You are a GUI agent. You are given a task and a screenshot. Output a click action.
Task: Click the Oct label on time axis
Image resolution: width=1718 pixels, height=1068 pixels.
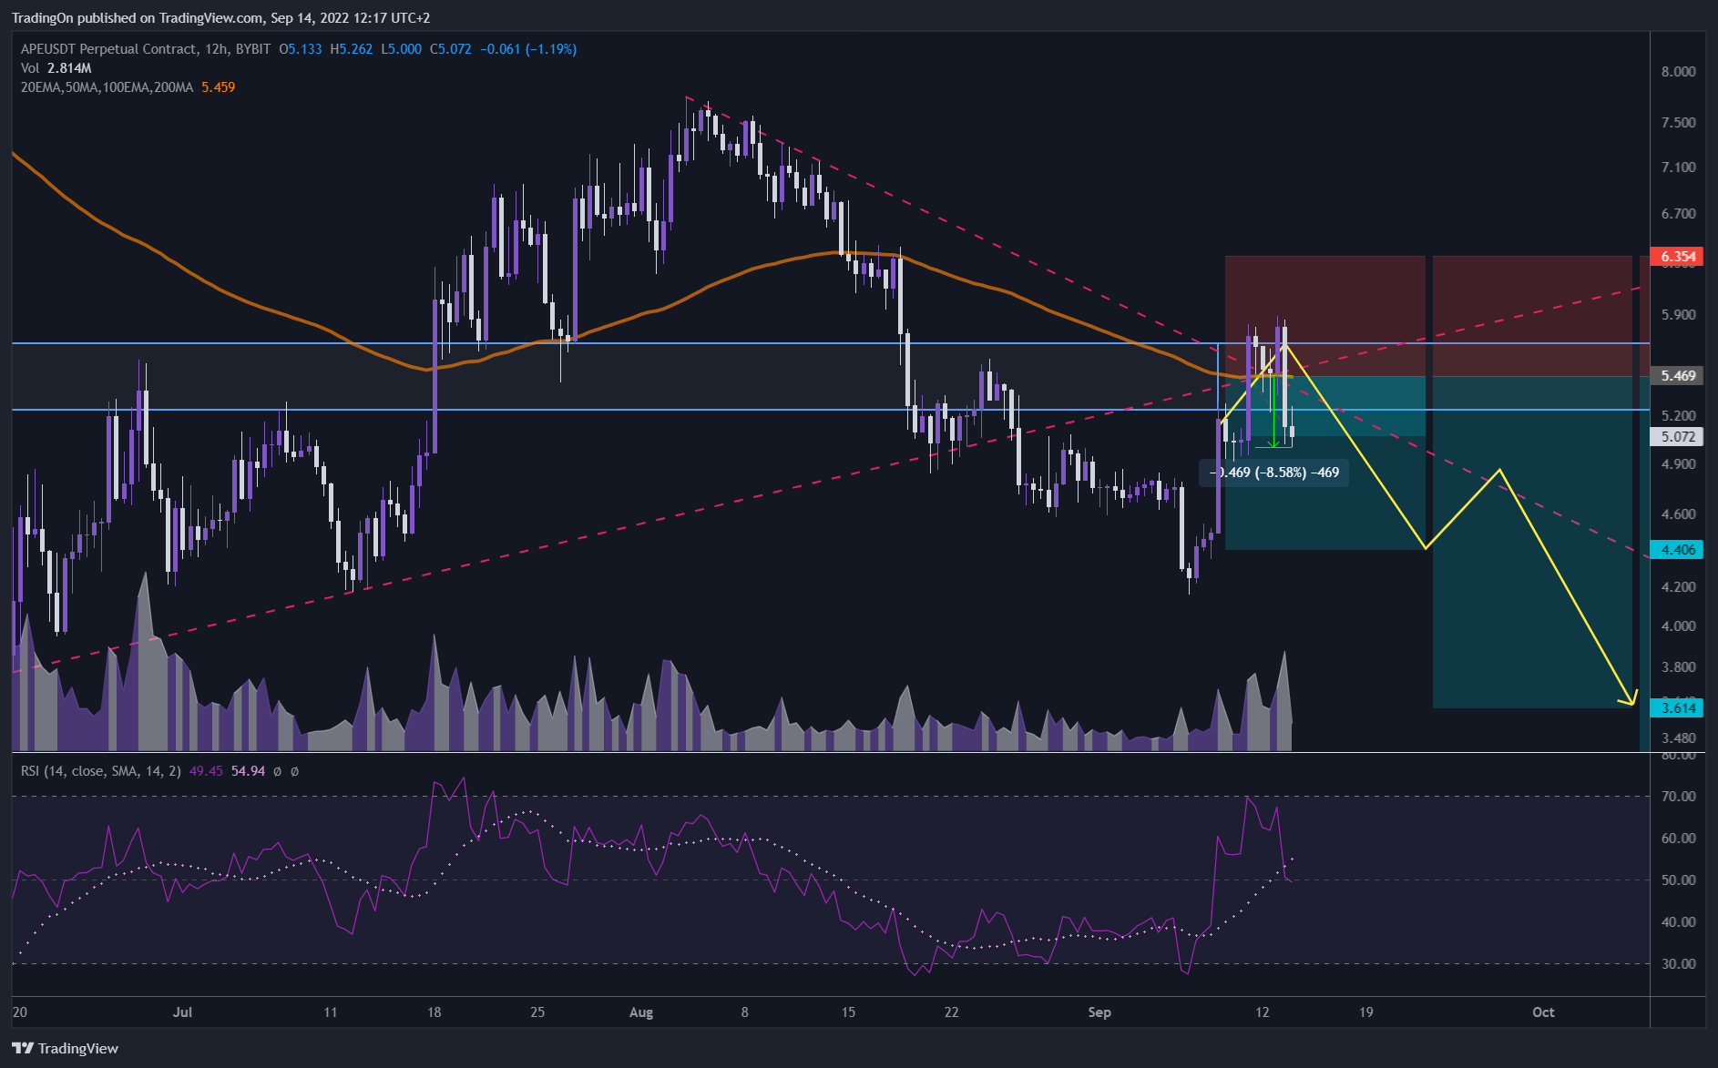click(x=1543, y=1012)
